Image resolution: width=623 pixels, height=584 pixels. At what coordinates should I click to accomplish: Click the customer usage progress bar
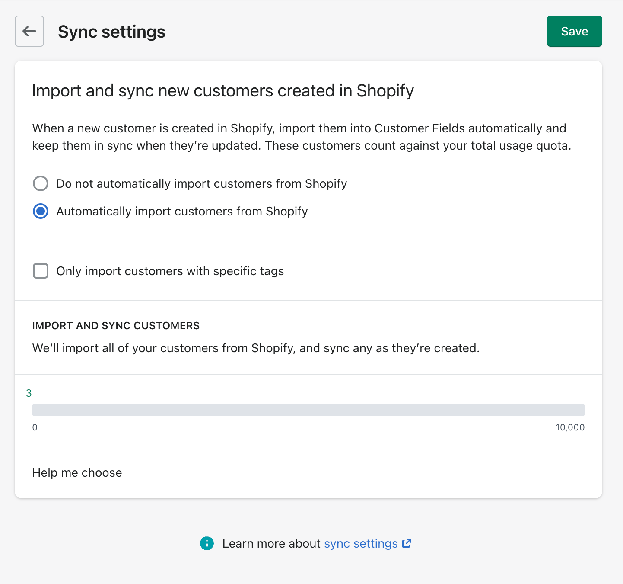click(308, 410)
